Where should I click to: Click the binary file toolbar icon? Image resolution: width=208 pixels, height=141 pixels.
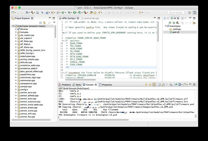click(x=37, y=12)
